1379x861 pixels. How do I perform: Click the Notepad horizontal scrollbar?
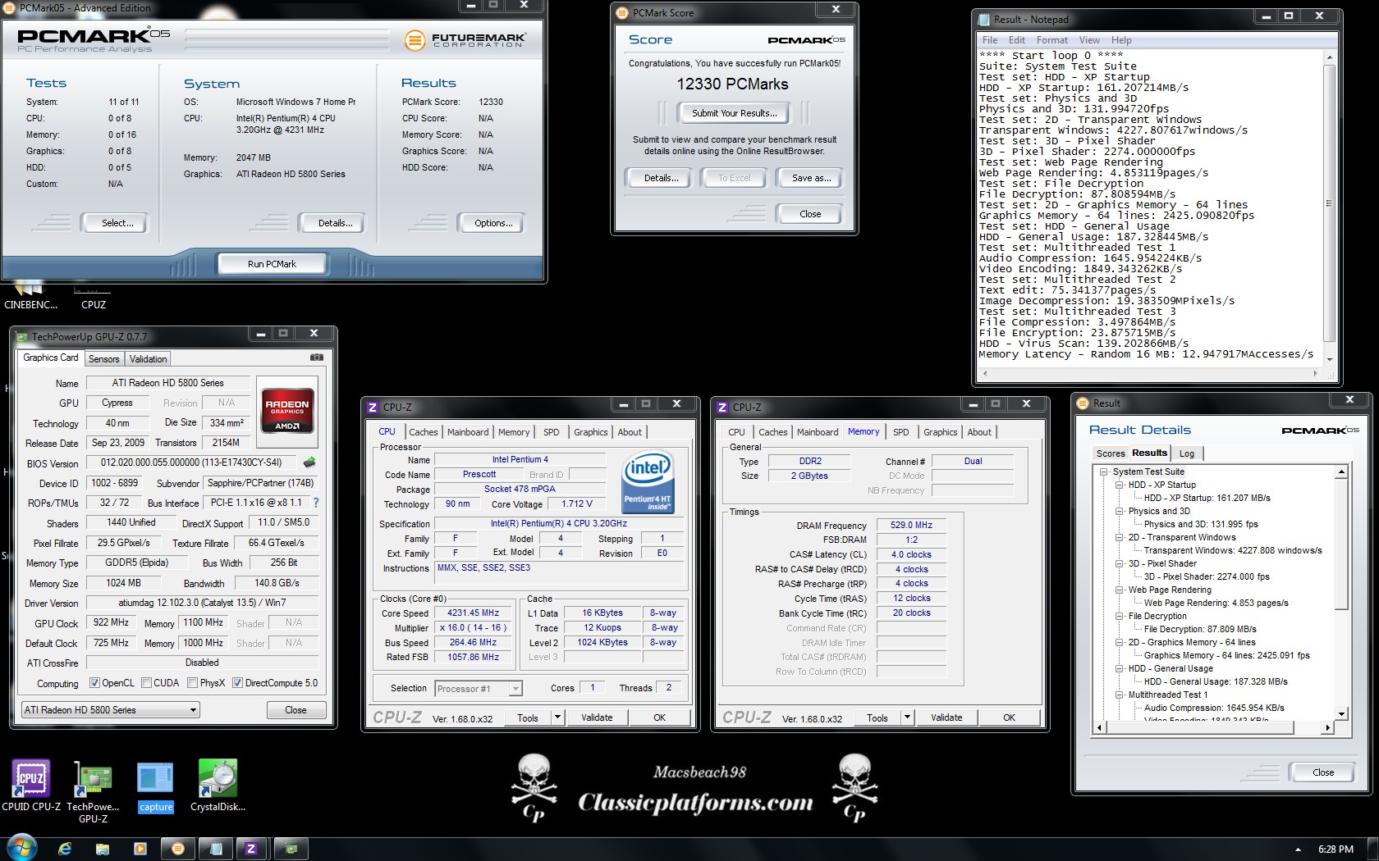(1150, 373)
